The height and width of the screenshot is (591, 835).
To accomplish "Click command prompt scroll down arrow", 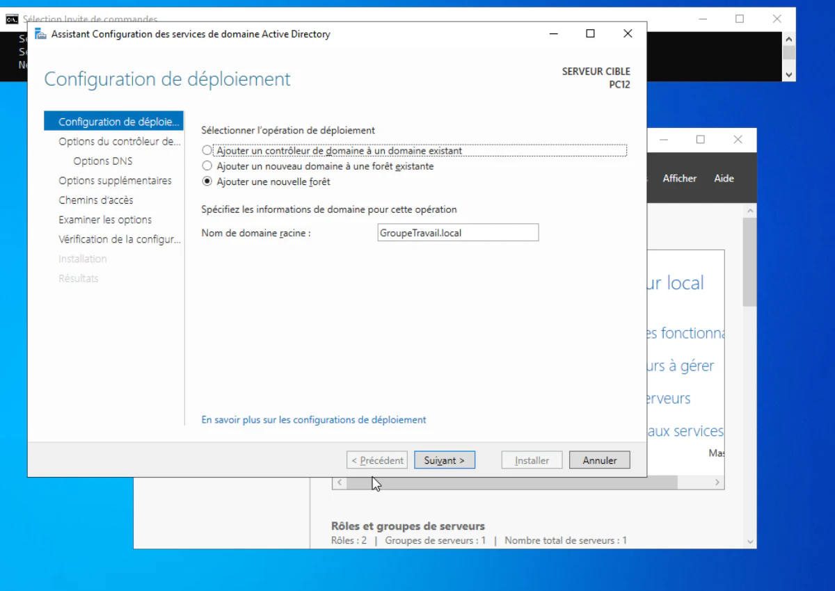I will [x=789, y=74].
